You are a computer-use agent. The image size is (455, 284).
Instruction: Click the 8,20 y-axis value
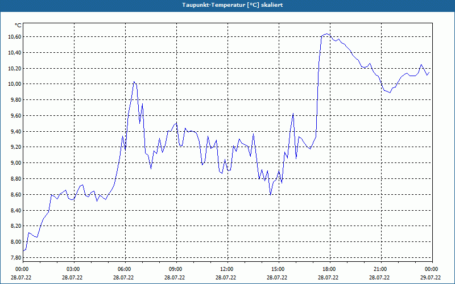coord(16,225)
